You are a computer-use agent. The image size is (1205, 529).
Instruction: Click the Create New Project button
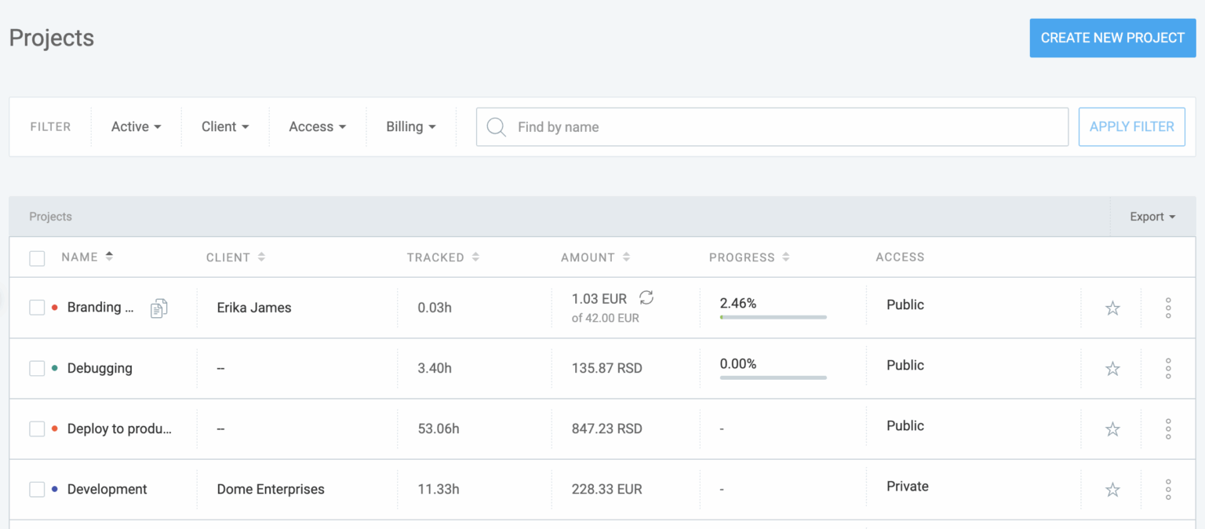pos(1112,38)
